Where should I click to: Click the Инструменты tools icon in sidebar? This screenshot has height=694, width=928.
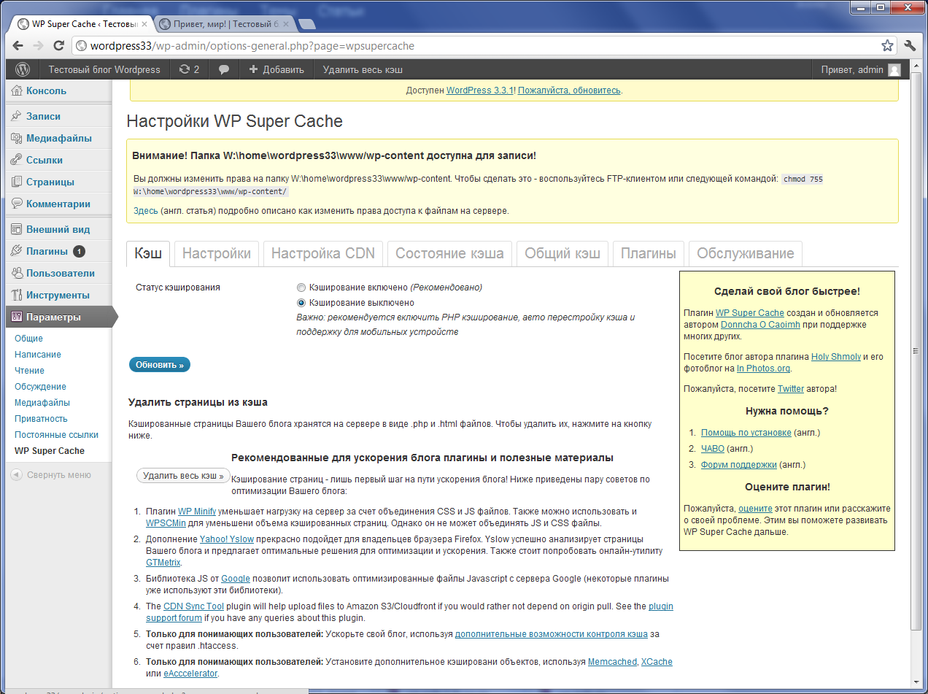click(x=17, y=295)
